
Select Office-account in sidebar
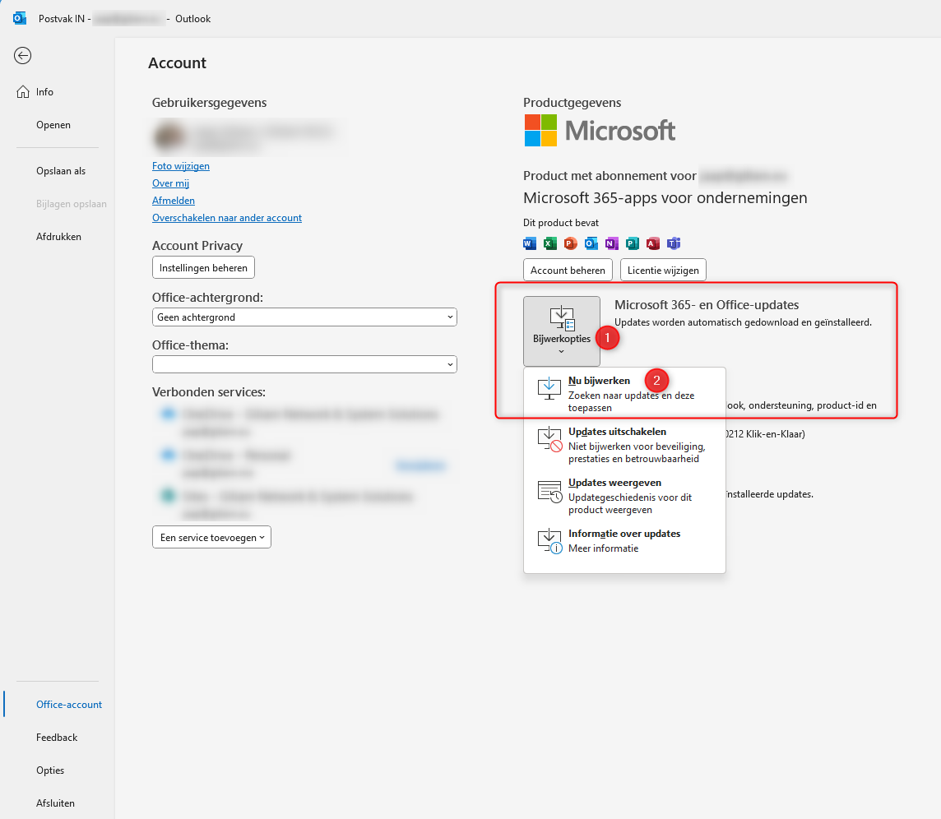69,705
